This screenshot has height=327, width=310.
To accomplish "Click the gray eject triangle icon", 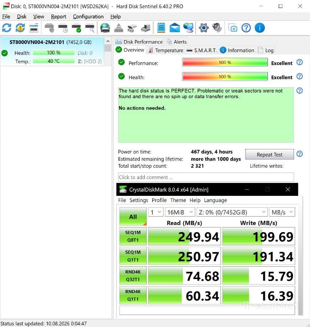I will [119, 28].
